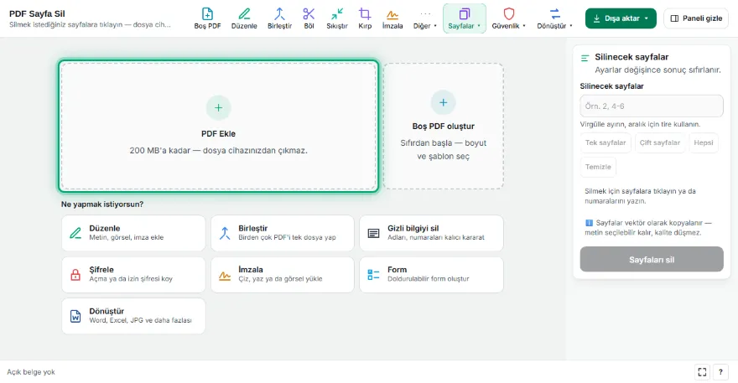The width and height of the screenshot is (738, 383).
Task: Click the pencil icon on Düzenle card
Action: click(75, 233)
